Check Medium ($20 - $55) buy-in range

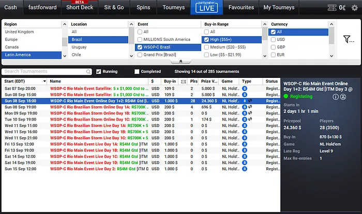click(x=206, y=47)
